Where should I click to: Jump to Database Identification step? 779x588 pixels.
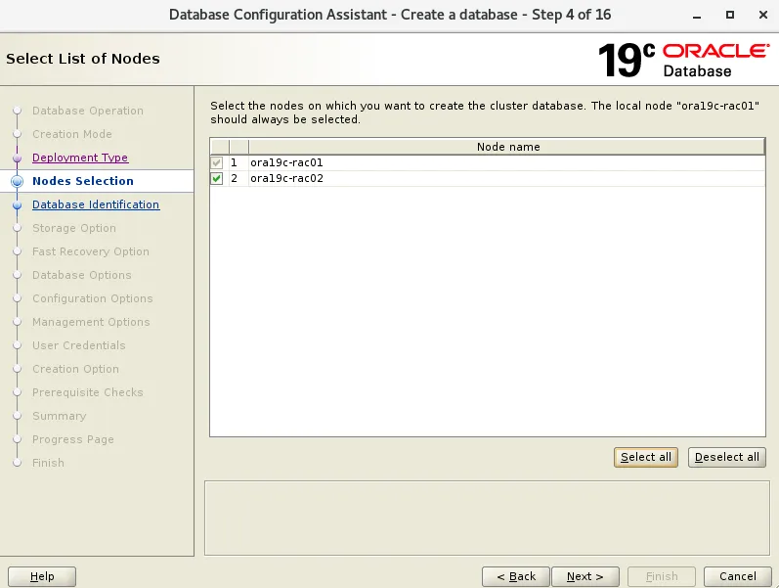(x=96, y=204)
